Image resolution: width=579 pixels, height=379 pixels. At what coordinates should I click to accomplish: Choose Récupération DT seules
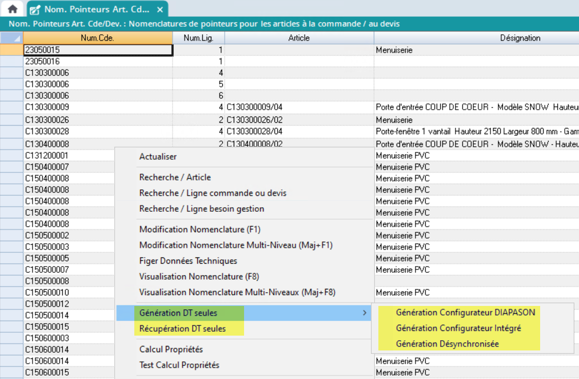point(182,329)
